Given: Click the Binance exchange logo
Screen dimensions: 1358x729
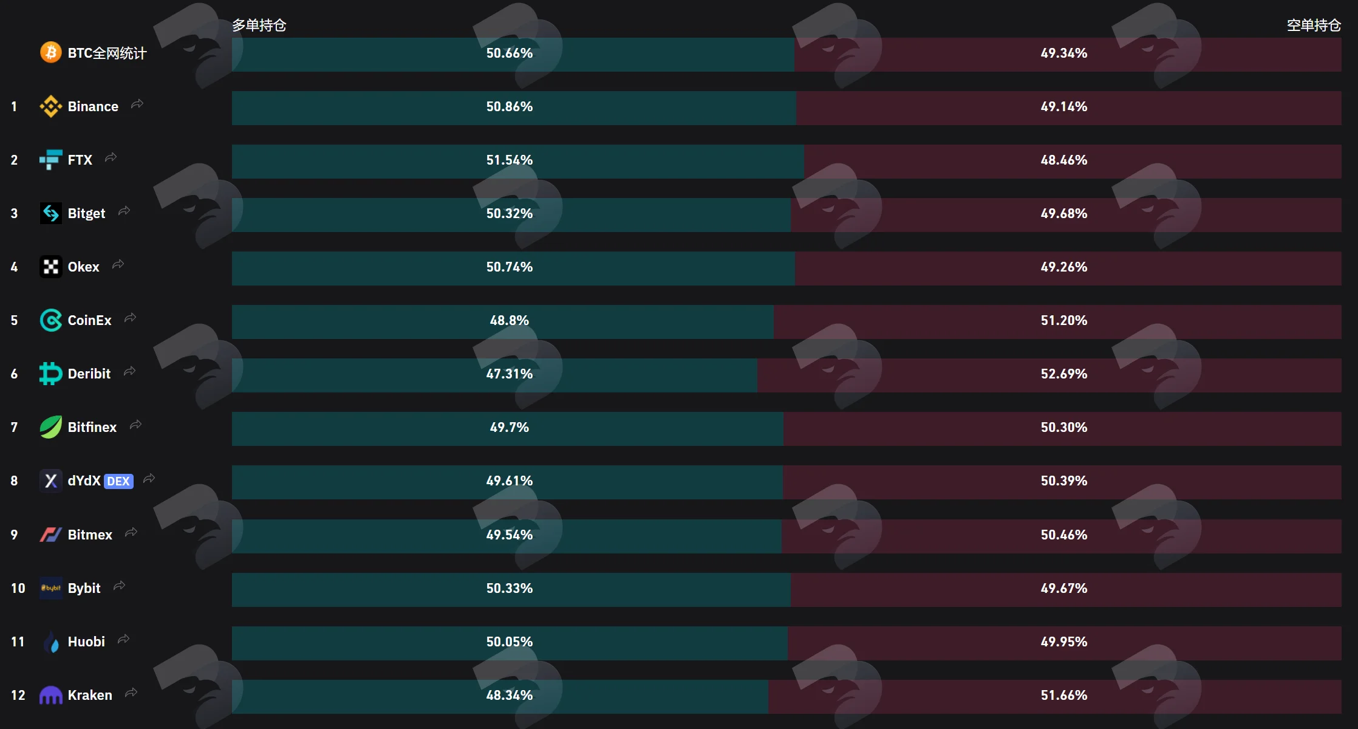Looking at the screenshot, I should (x=51, y=106).
